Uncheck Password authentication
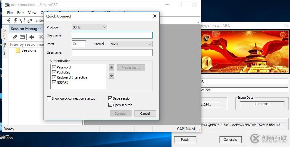 tap(54, 67)
